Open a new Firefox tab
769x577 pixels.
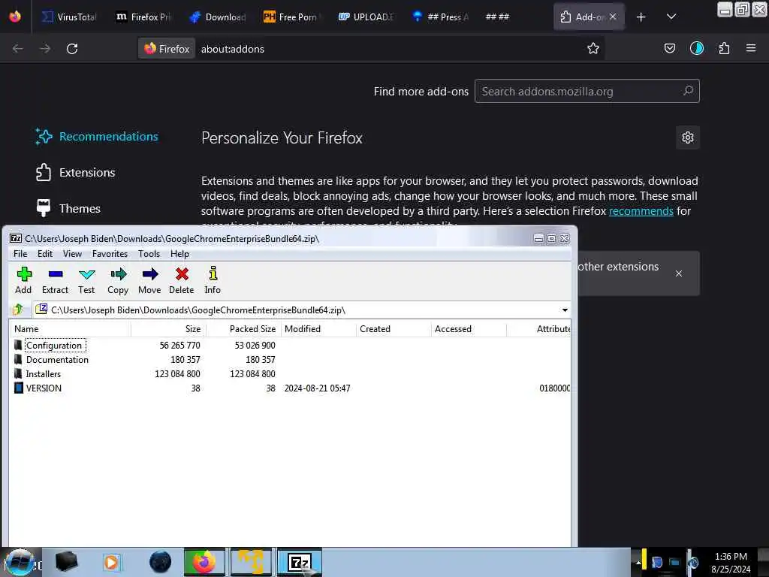point(641,17)
